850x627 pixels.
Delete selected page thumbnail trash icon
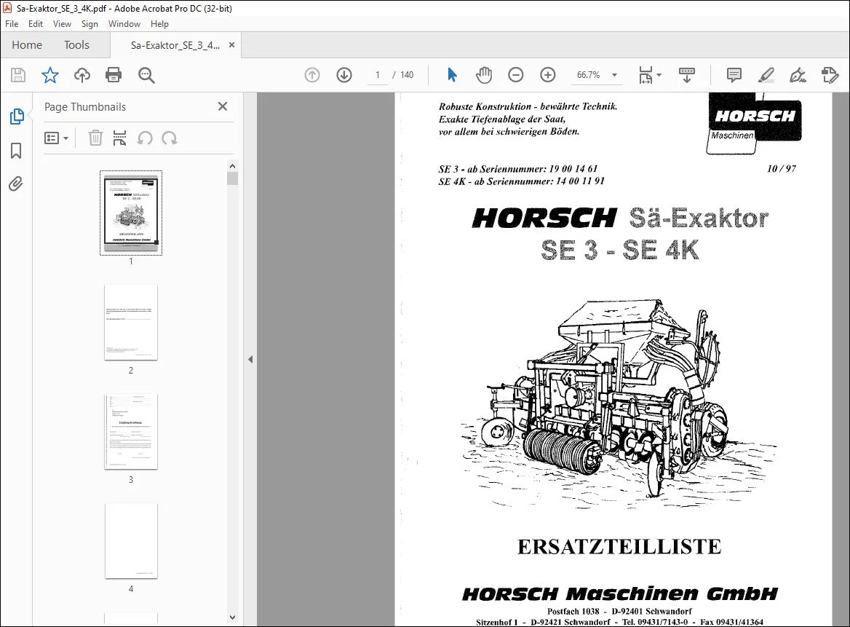(x=95, y=138)
